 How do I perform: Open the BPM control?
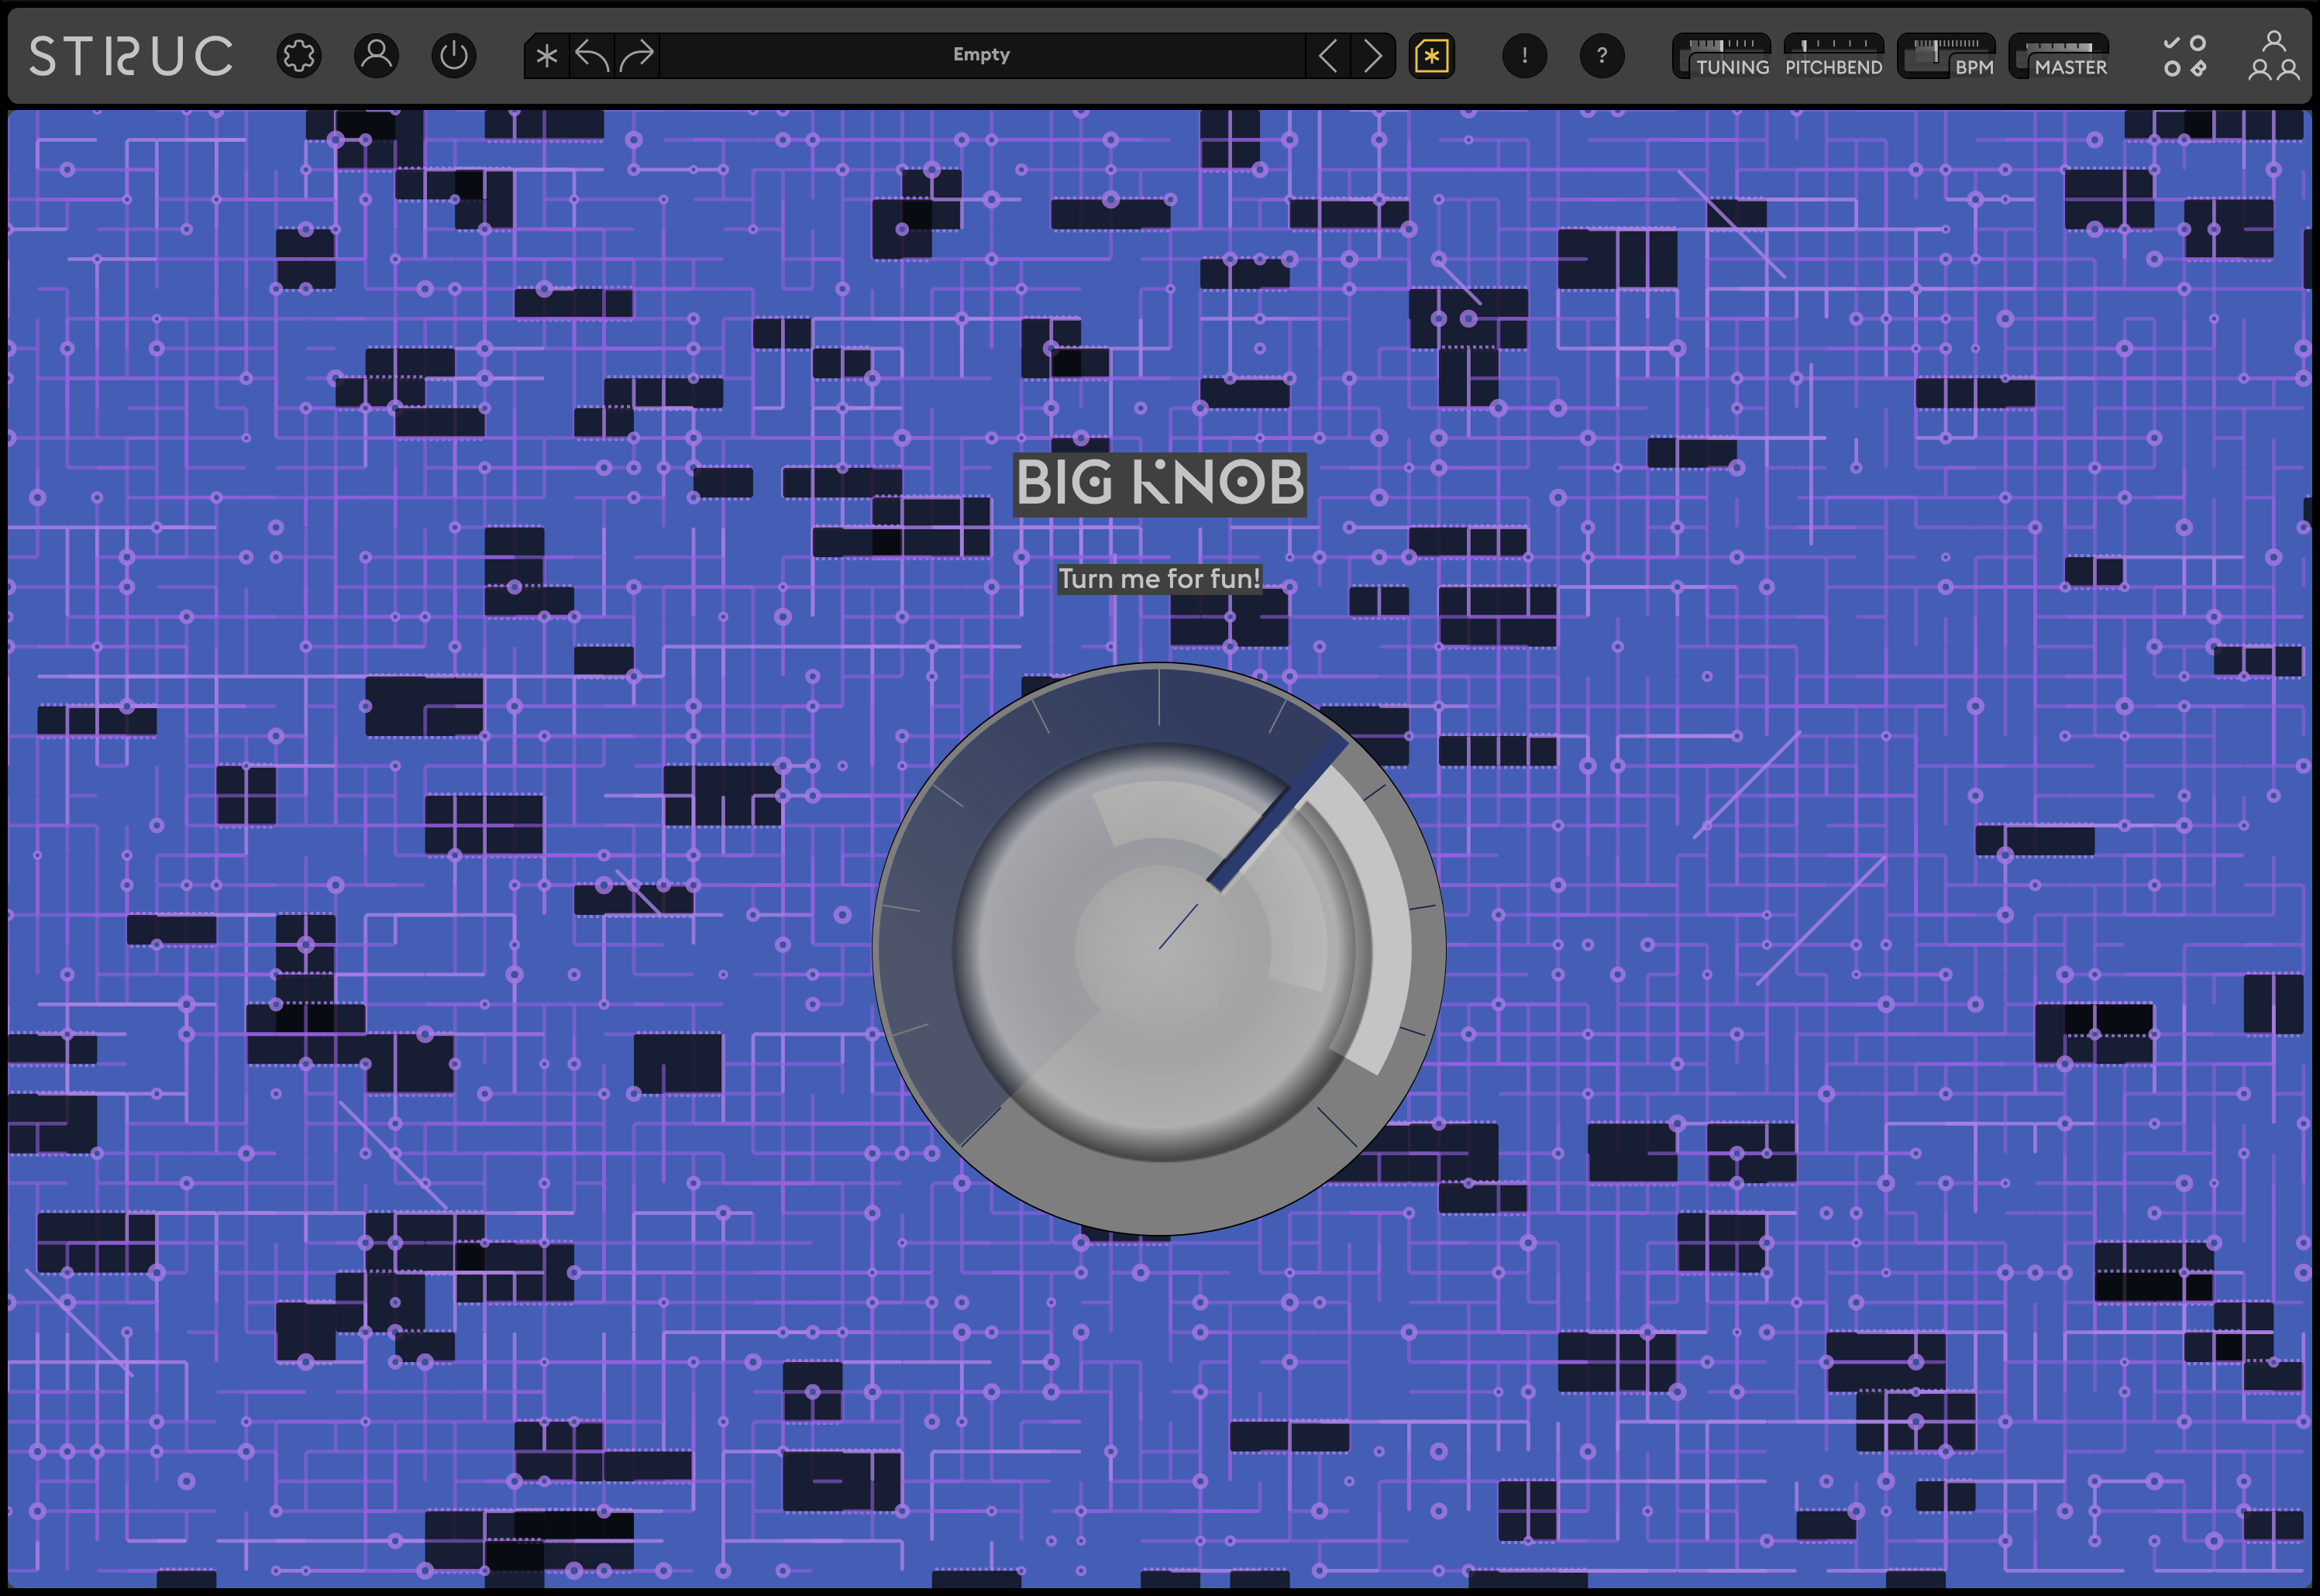[x=1947, y=56]
